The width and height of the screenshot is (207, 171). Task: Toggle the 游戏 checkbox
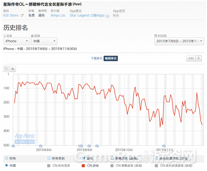(x=83, y=158)
